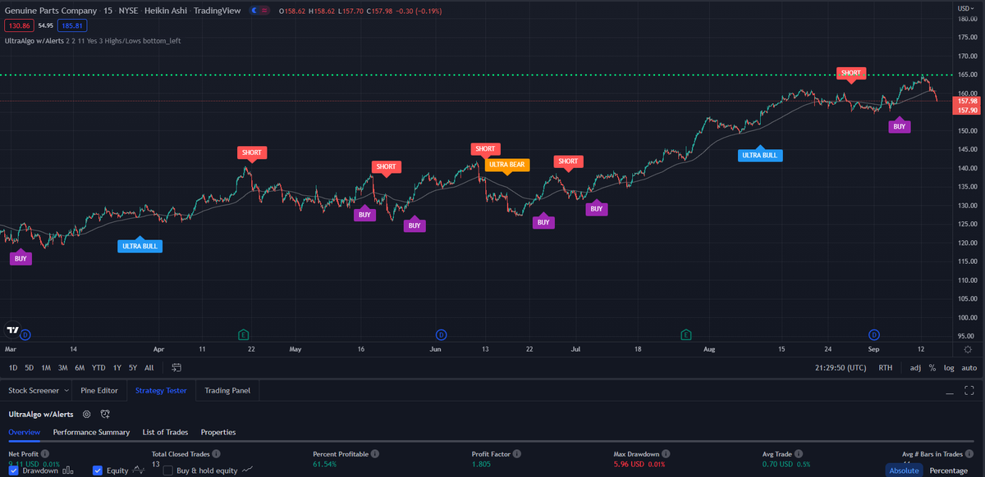The height and width of the screenshot is (477, 985).
Task: Switch to Strategy Tester tab
Action: click(x=161, y=391)
